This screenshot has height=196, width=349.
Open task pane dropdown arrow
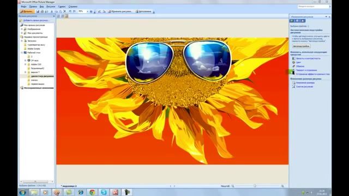pyautogui.click(x=326, y=17)
